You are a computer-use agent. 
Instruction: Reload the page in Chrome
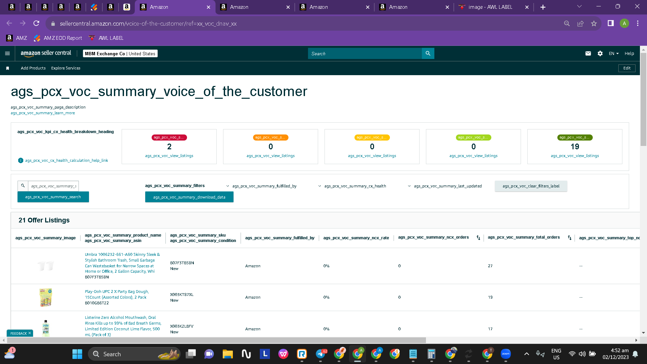(x=36, y=23)
